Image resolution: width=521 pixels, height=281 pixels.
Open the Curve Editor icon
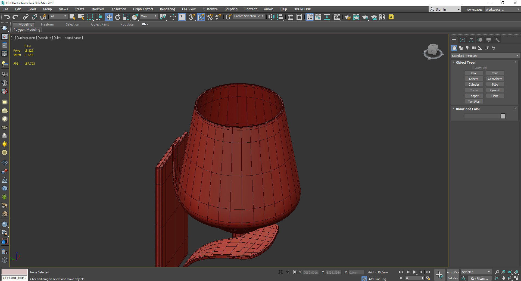[x=318, y=17]
